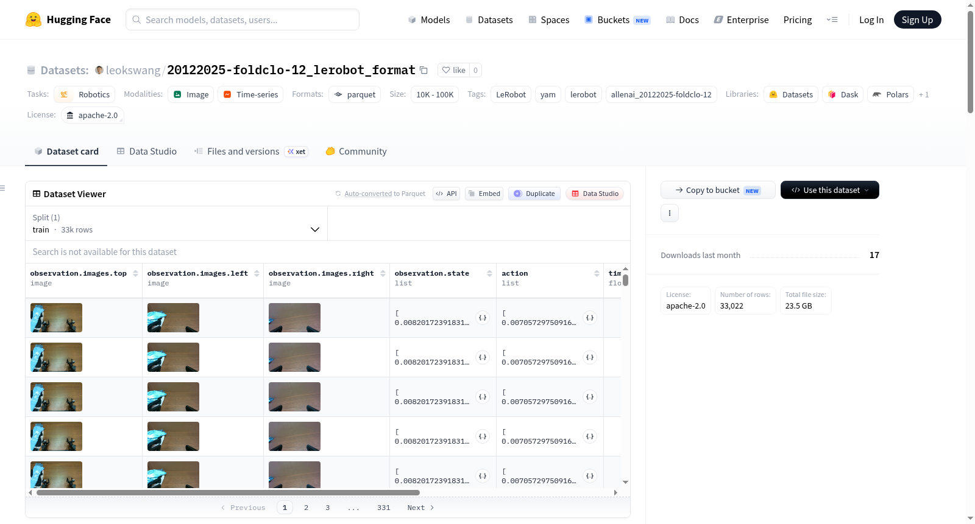Expand the top navigation more menu
Viewport: 975px width, 524px height.
(x=832, y=19)
